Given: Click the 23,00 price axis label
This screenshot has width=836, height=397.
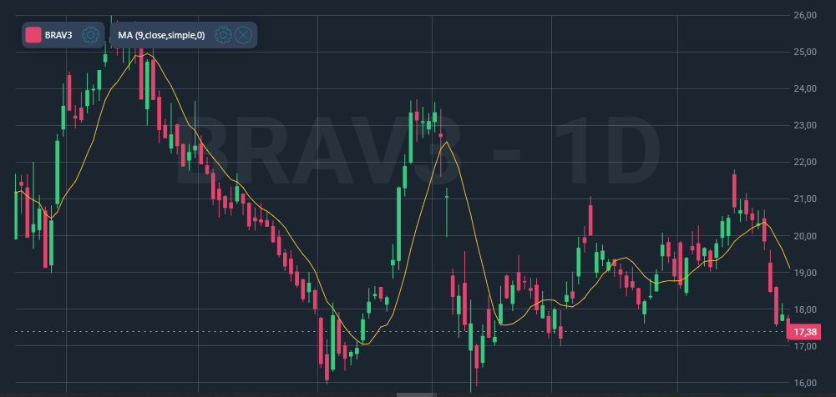Looking at the screenshot, I should click(x=806, y=126).
